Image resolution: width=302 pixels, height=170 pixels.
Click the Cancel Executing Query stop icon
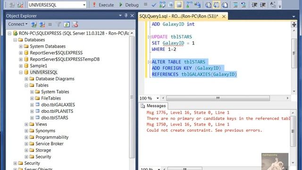pyautogui.click(x=146, y=4)
